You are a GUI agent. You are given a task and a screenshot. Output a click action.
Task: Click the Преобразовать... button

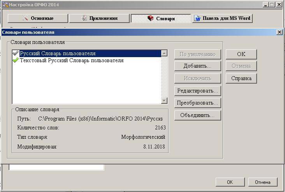(198, 103)
